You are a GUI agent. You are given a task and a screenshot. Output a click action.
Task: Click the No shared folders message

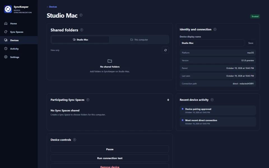(110, 67)
